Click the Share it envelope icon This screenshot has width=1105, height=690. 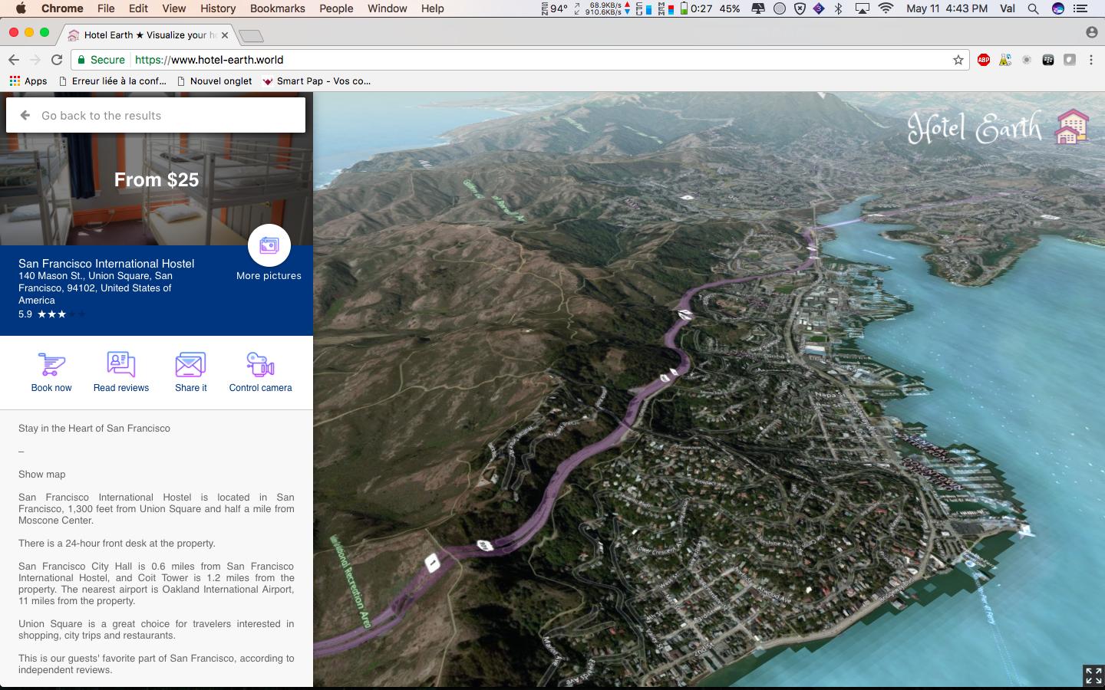tap(190, 364)
